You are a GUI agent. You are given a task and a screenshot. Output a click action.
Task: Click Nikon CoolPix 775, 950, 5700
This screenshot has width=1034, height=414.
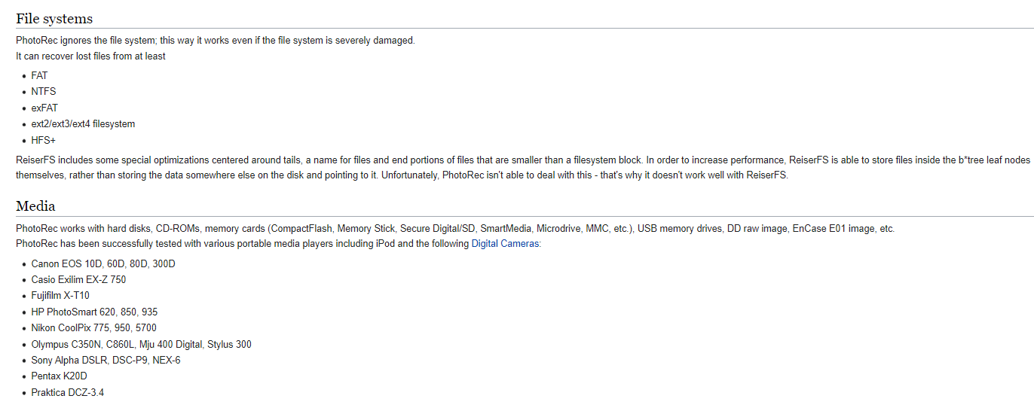point(94,328)
